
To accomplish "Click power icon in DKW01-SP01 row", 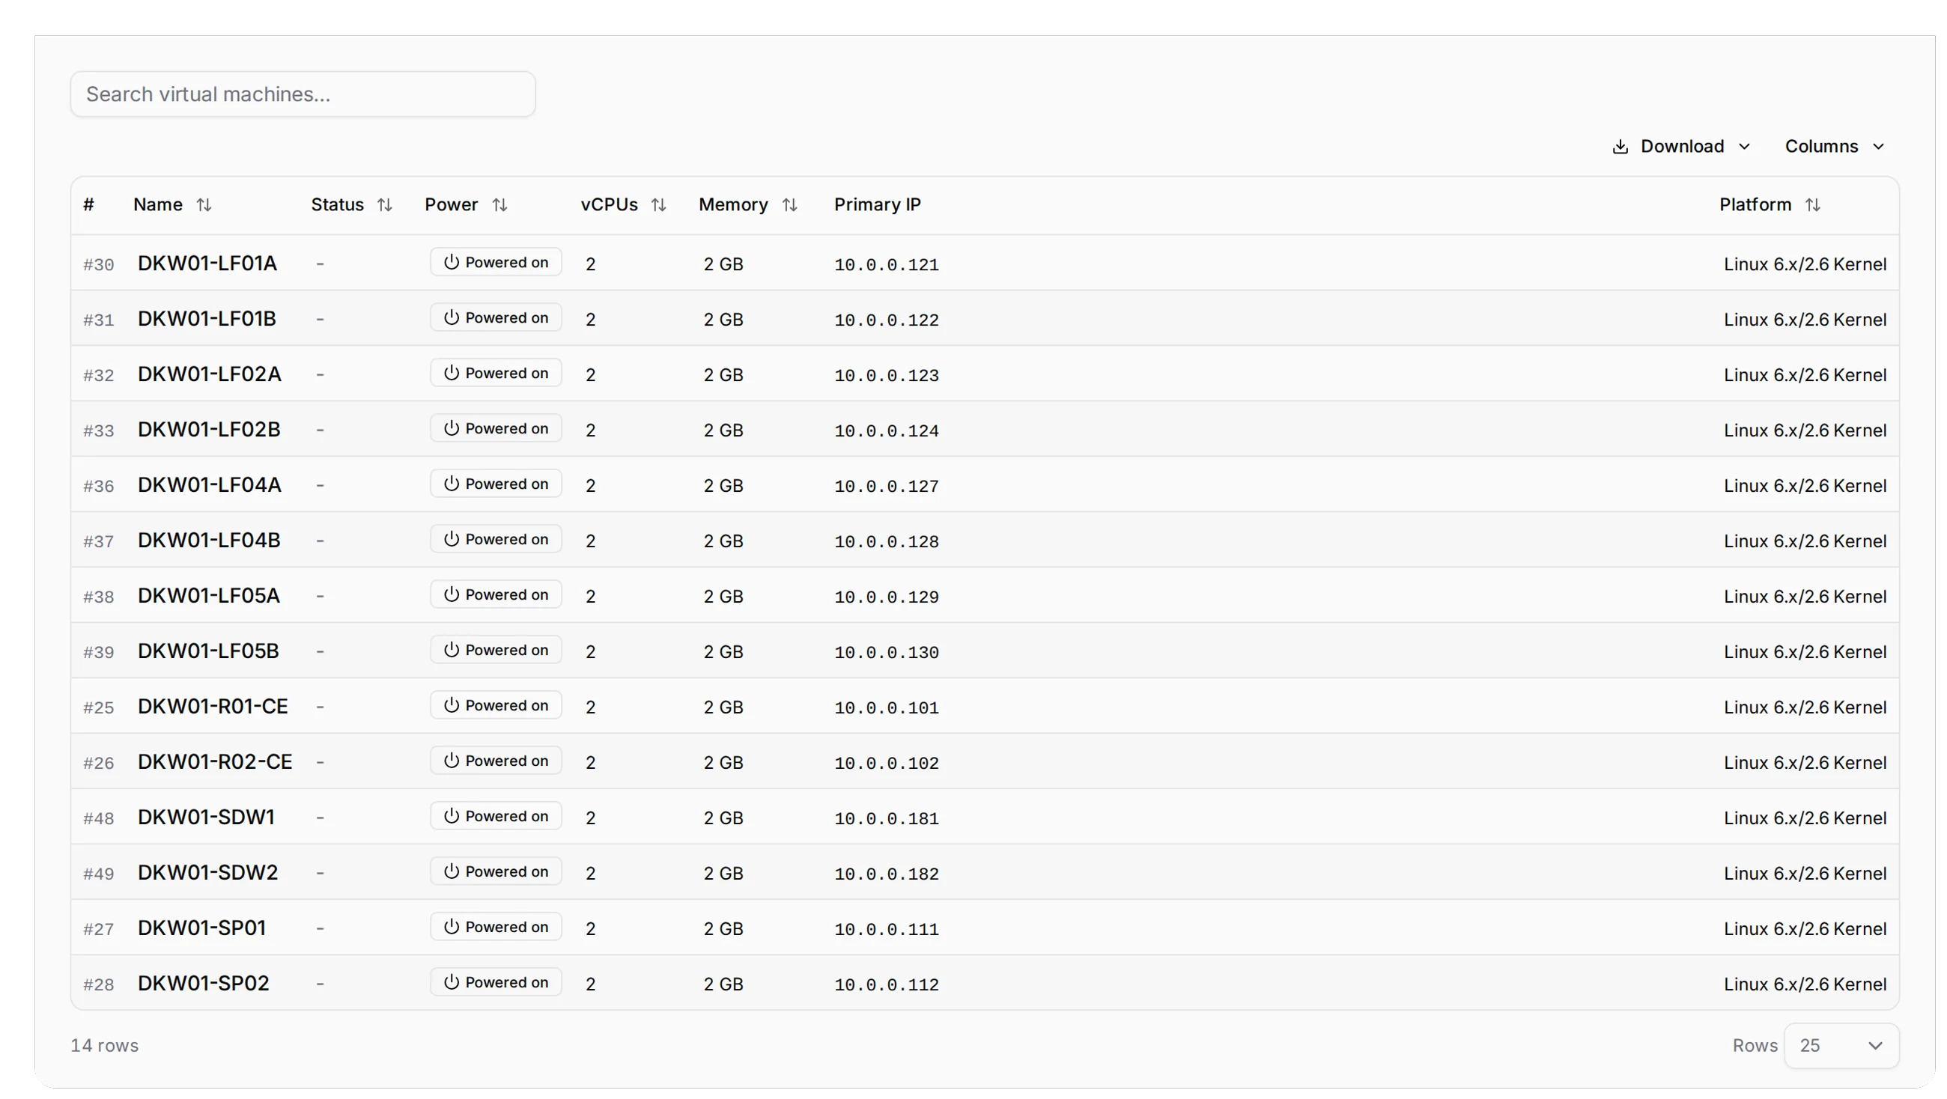I will pos(452,927).
